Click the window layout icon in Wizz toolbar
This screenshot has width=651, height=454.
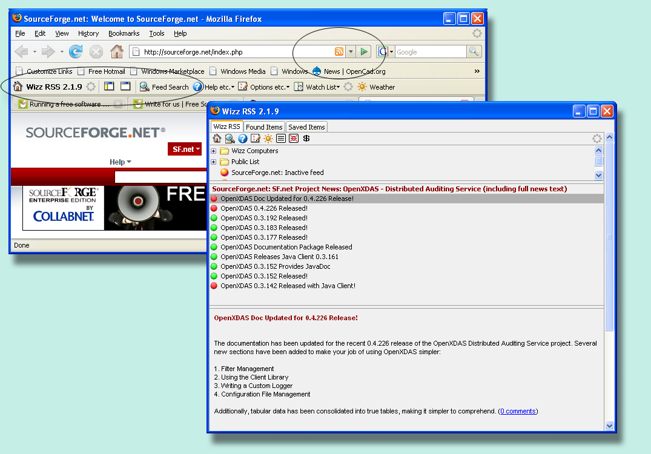click(x=125, y=87)
